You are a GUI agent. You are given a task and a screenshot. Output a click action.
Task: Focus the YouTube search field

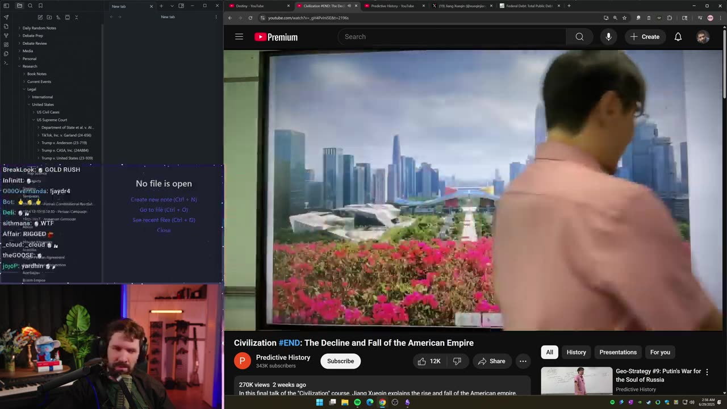coord(452,37)
